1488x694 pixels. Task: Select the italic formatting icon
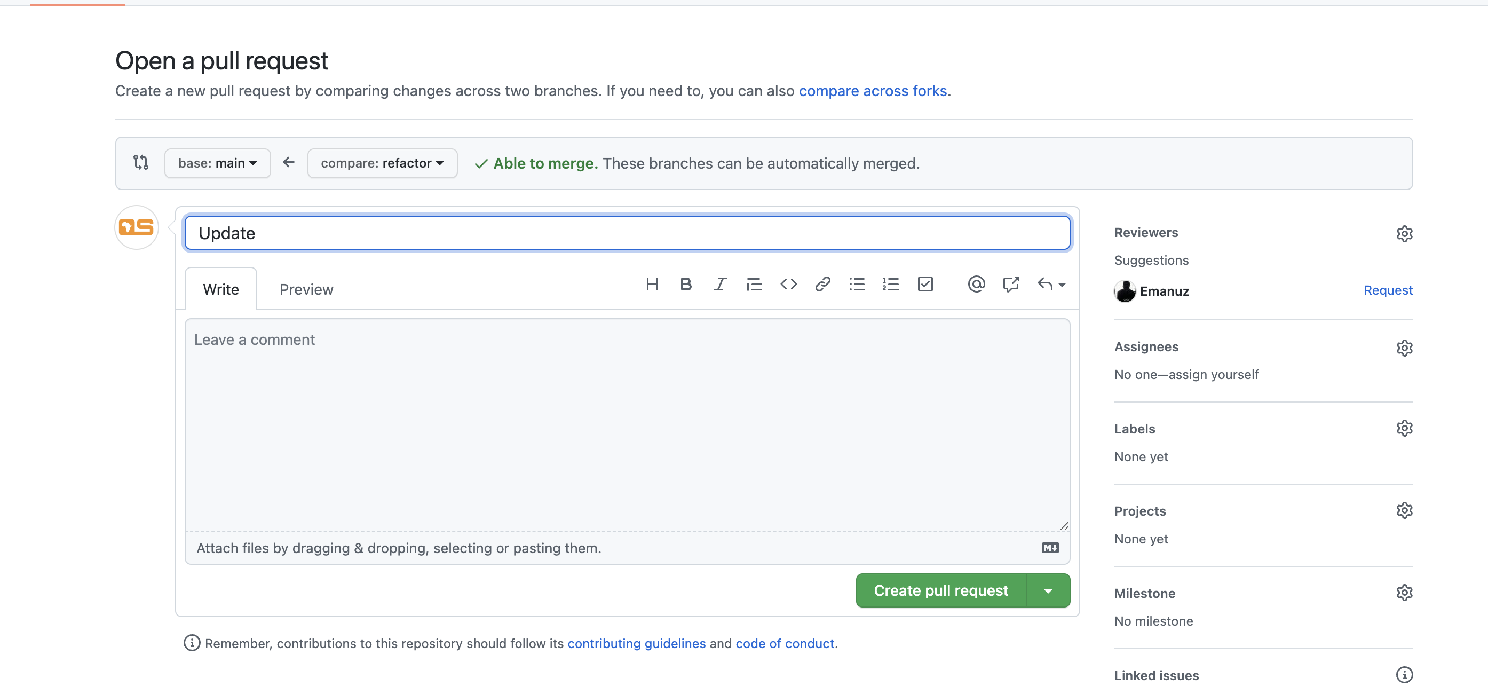pyautogui.click(x=718, y=283)
